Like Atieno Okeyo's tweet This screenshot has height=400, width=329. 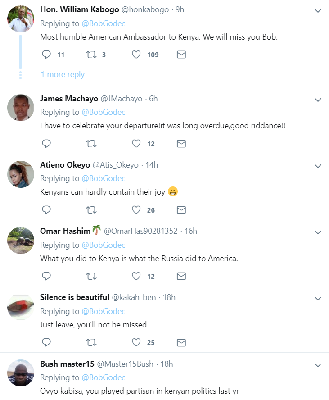[x=136, y=210]
